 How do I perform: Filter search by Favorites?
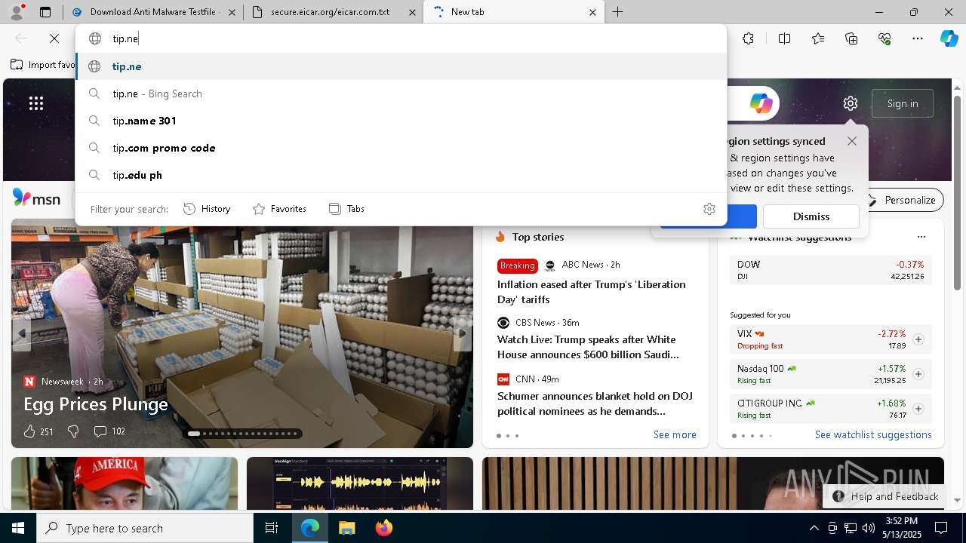[x=279, y=209]
